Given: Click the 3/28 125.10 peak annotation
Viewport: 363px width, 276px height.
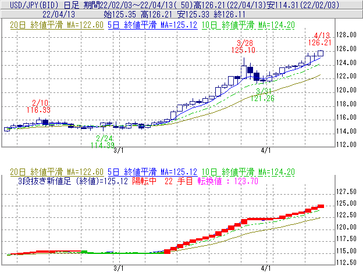Looking at the screenshot, I should 243,46.
